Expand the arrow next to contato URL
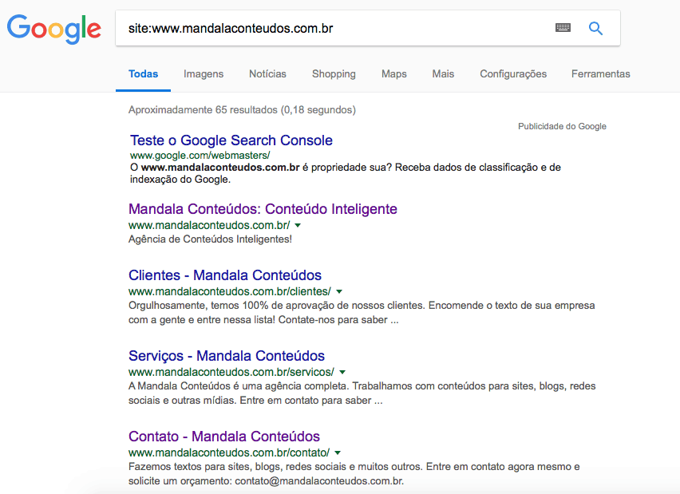This screenshot has width=680, height=494. pyautogui.click(x=338, y=453)
